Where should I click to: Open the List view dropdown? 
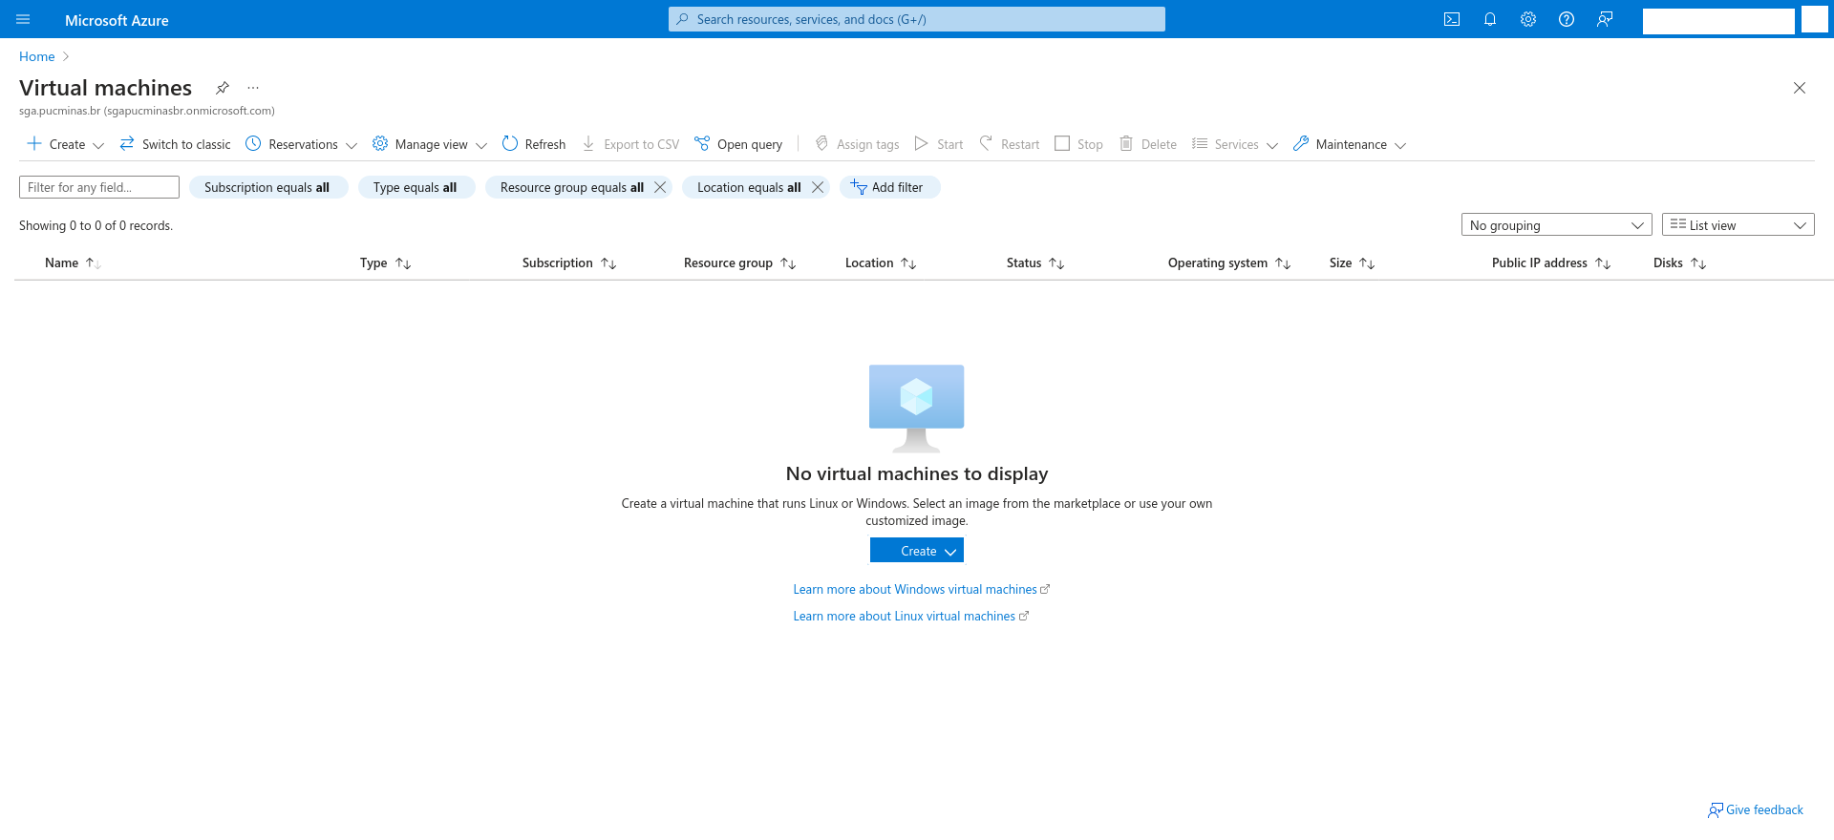pyautogui.click(x=1738, y=225)
